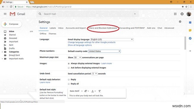Open Gmail display language dropdown

[x=112, y=40]
